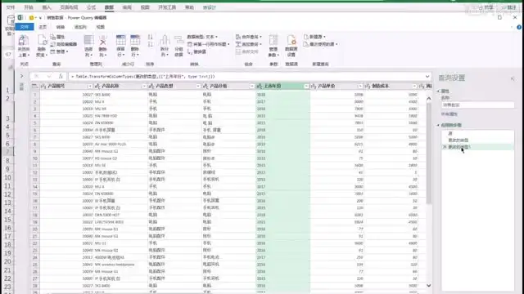Click the Remove Columns (删除列) icon
This screenshot has height=294, width=524.
103,41
